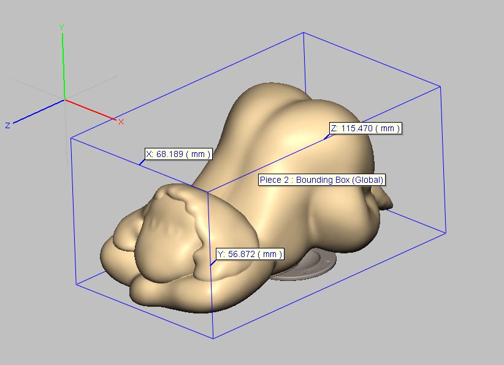
Task: Click the gray circular base under the model
Action: pos(302,266)
